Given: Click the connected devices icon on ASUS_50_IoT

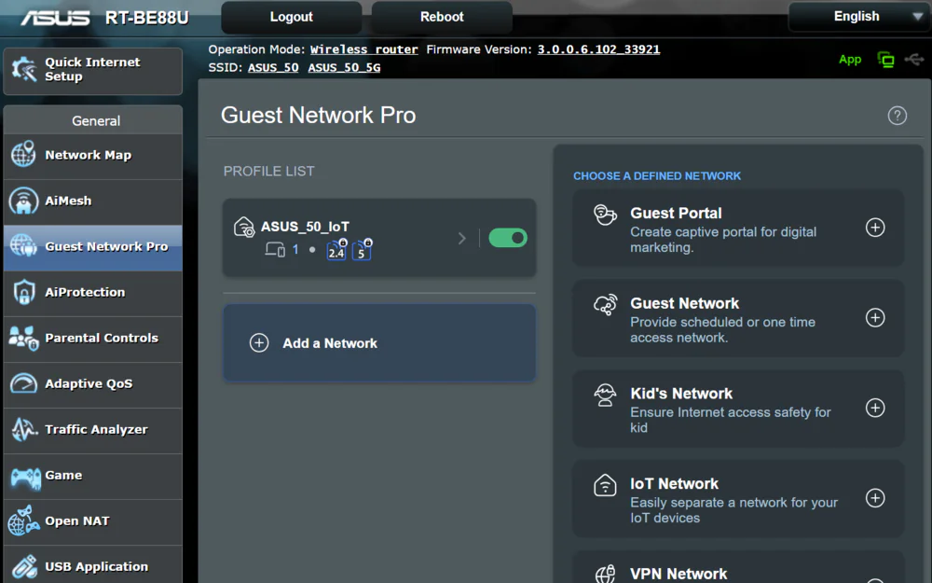Looking at the screenshot, I should [x=275, y=250].
